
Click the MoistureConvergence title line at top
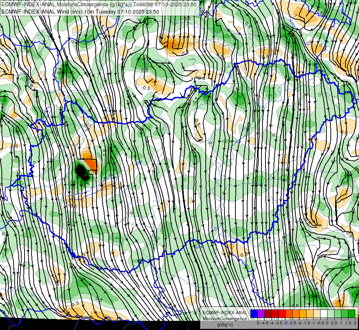pos(99,4)
